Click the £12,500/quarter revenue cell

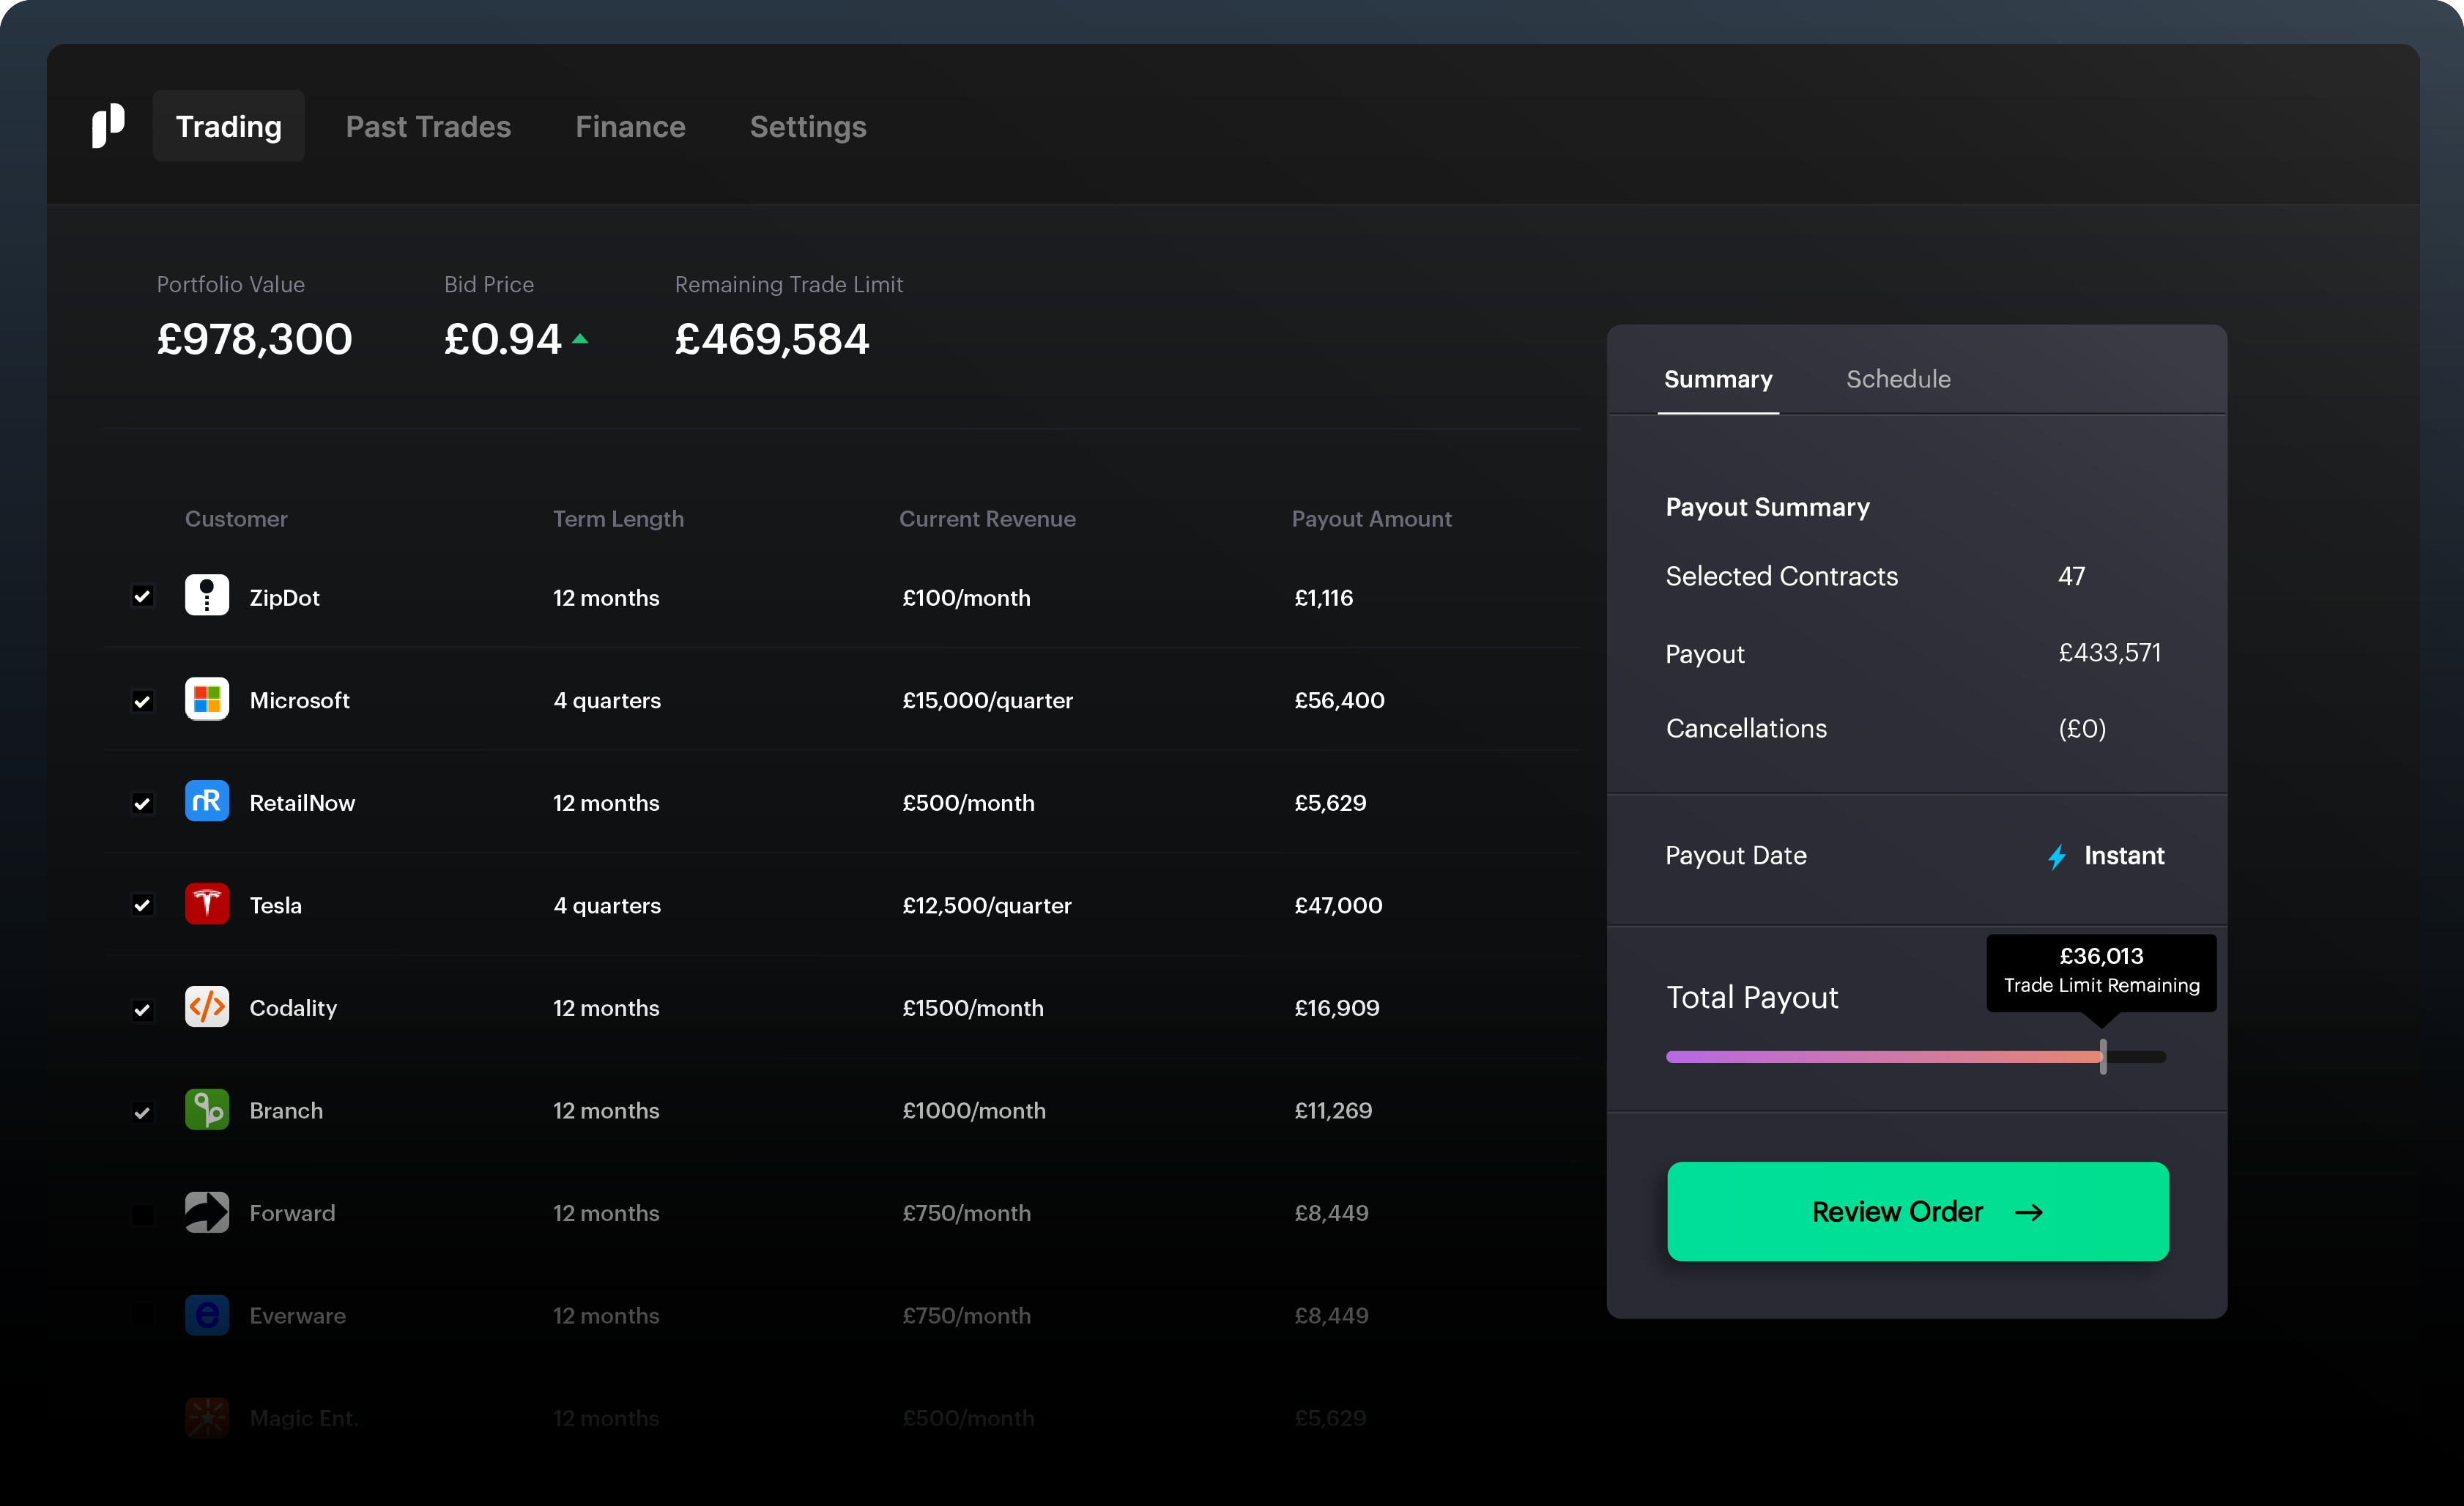986,905
